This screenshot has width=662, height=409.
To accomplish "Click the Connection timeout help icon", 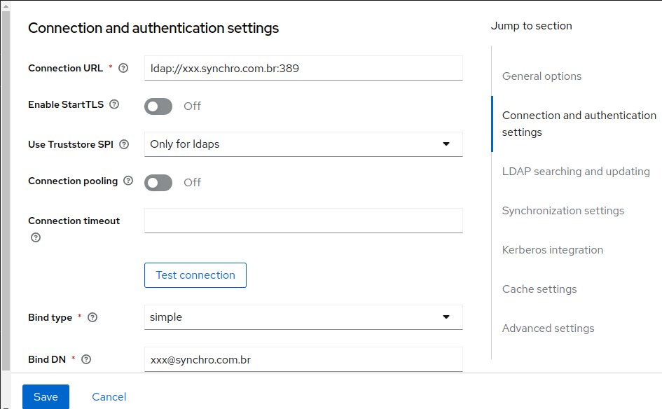I will coord(35,237).
